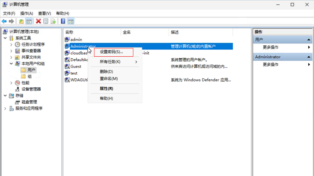The height and width of the screenshot is (176, 314).
Task: Choose 设置密码(S)... from context menu
Action: click(114, 52)
